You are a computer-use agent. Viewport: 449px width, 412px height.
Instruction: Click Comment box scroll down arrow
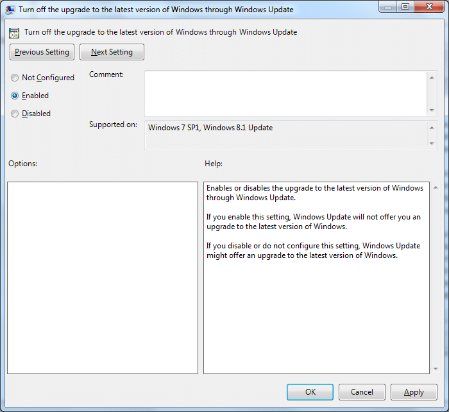click(432, 110)
